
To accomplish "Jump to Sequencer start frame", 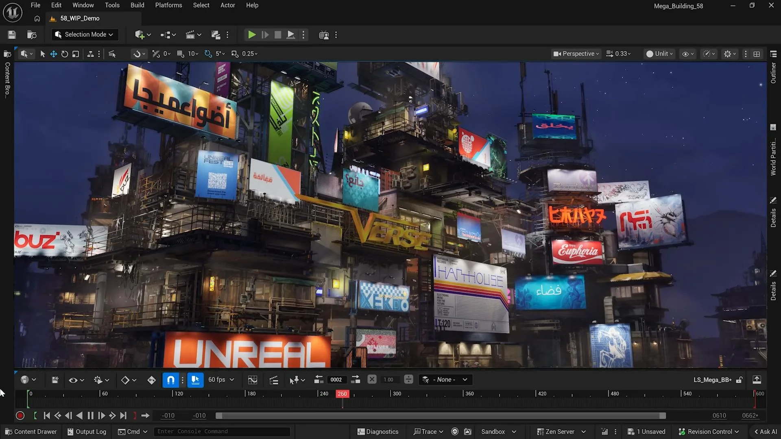I will pos(47,416).
